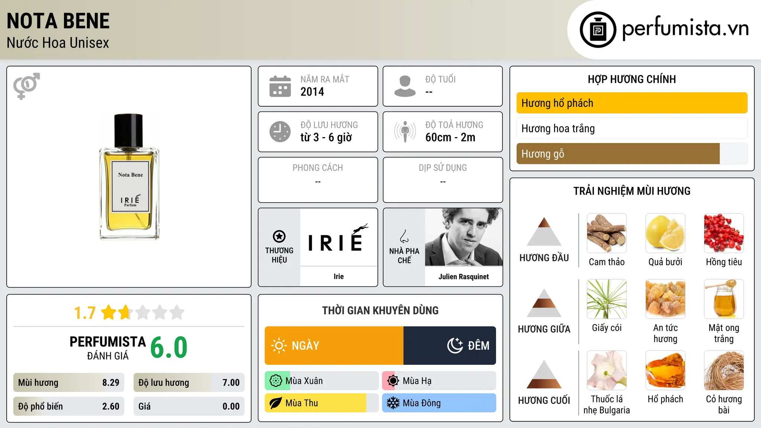Viewport: 761px width, 428px height.
Task: Click the dark Đêm time bar
Action: 450,346
